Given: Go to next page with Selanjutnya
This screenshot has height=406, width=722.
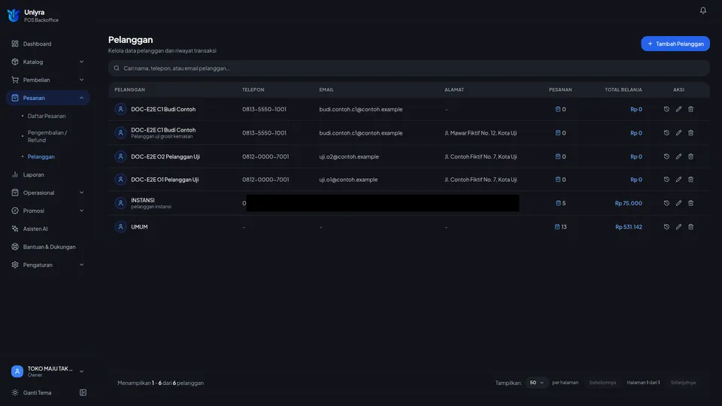Looking at the screenshot, I should (683, 383).
